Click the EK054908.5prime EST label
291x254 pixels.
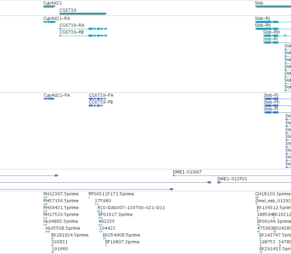click(x=121, y=235)
